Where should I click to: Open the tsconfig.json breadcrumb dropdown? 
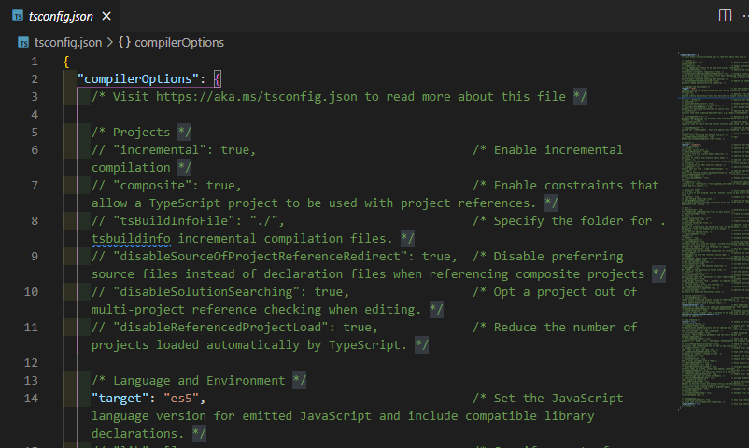point(67,42)
